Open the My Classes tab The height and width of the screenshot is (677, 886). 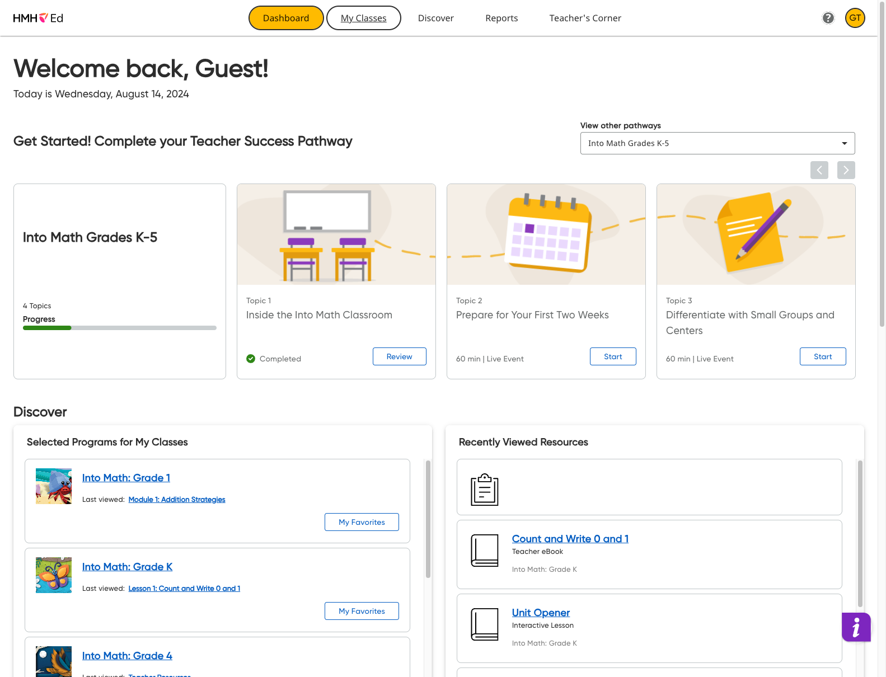[x=364, y=18]
